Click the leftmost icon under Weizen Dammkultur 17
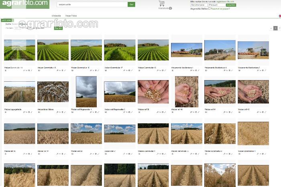 tap(106, 70)
